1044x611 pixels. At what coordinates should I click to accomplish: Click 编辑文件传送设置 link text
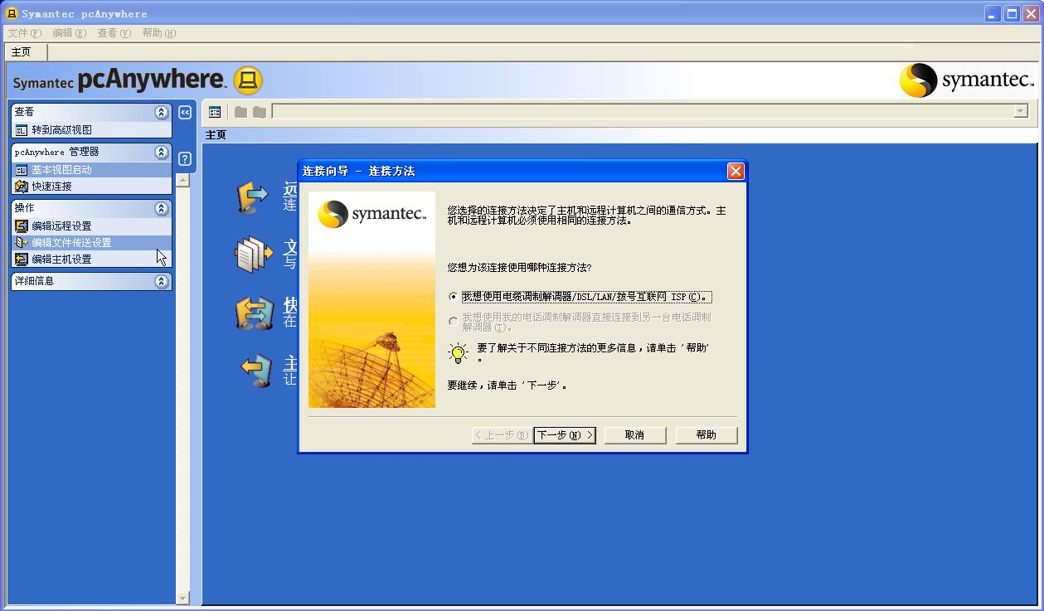point(71,242)
